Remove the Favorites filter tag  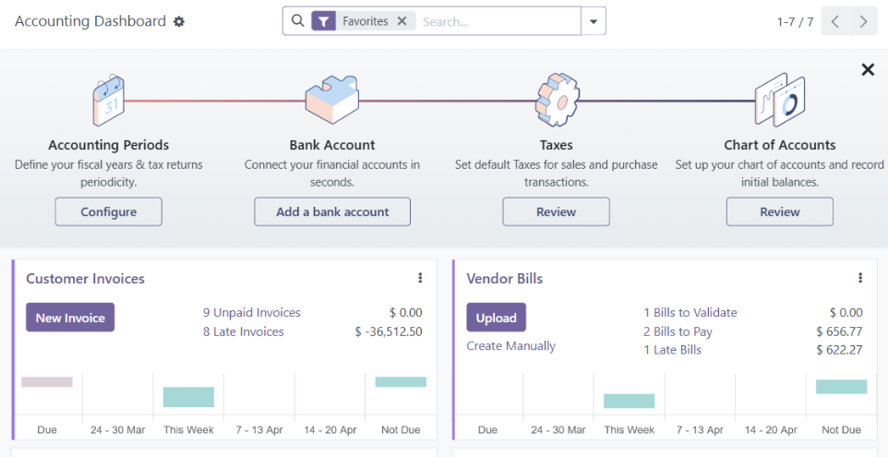402,21
